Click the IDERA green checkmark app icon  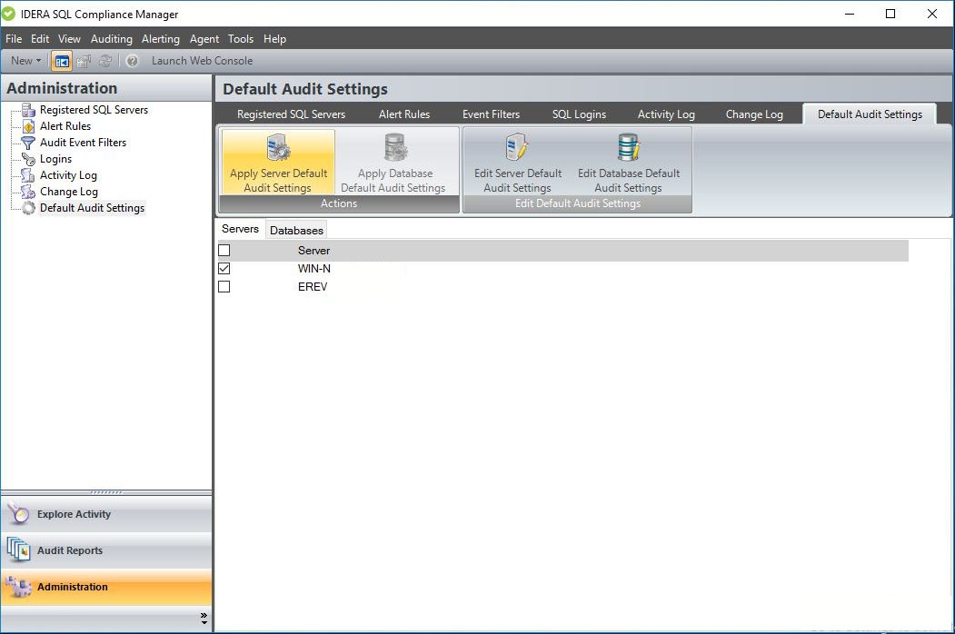(x=8, y=14)
